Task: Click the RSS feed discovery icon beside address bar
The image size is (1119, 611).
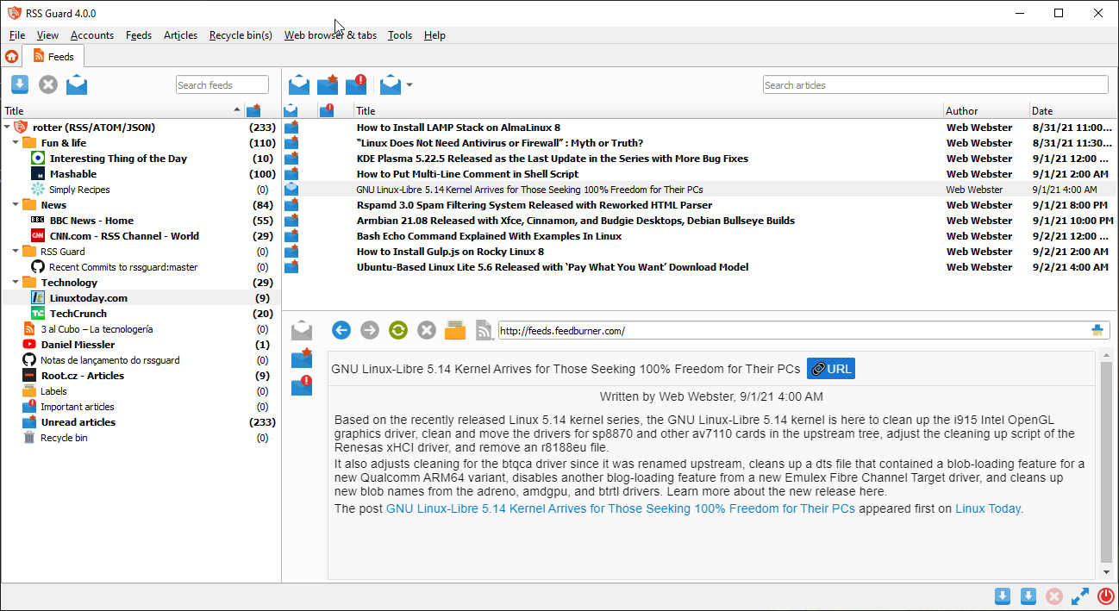Action: point(484,330)
